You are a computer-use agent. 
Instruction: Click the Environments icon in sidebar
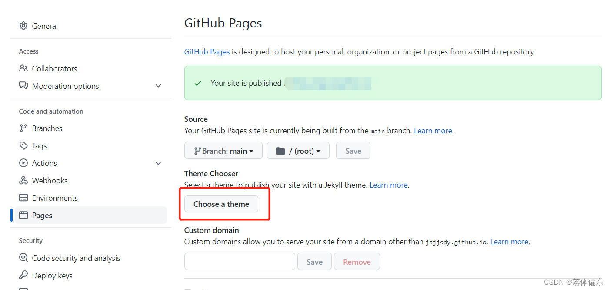23,198
